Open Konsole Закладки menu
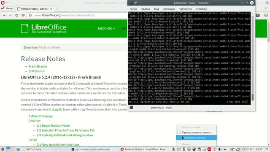 (169, 9)
